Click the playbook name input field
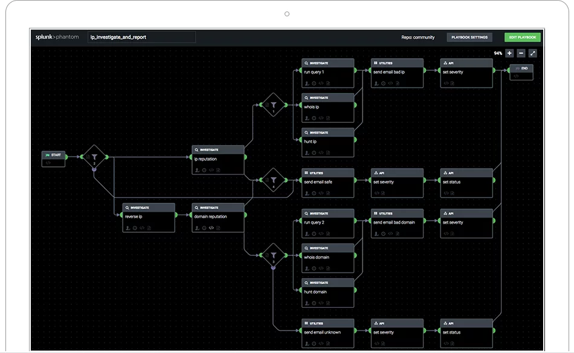 pos(141,37)
